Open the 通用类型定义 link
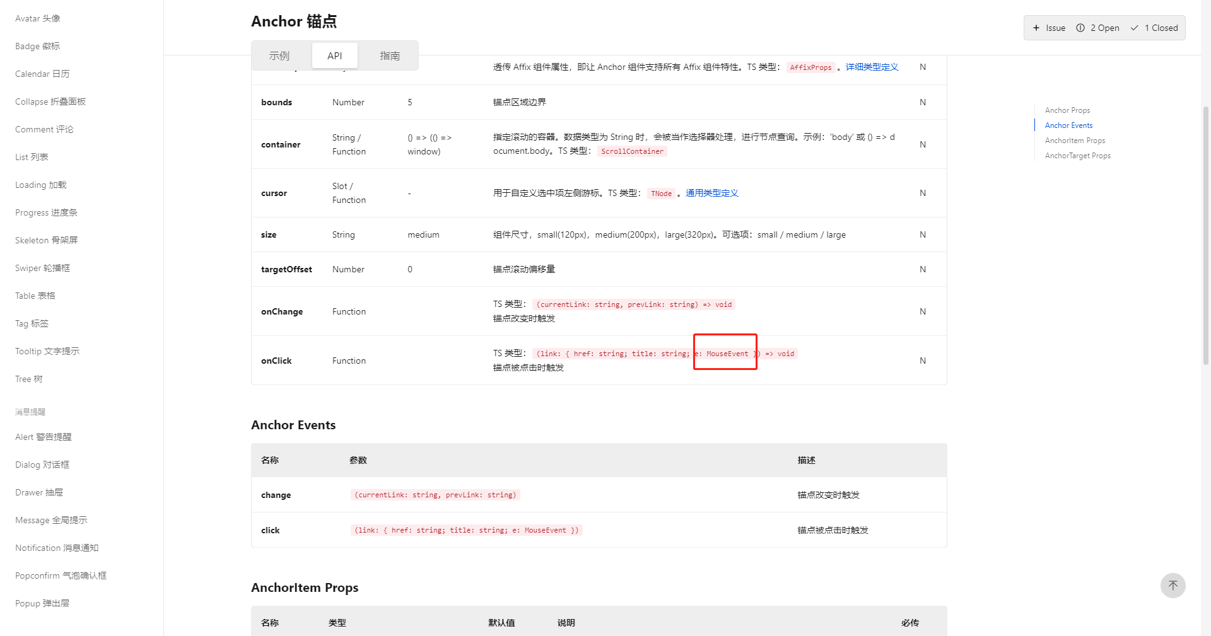1211x636 pixels. (711, 193)
